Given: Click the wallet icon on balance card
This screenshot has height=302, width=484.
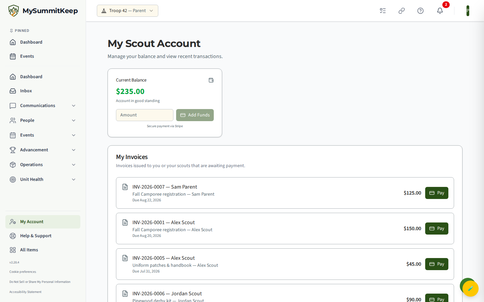Looking at the screenshot, I should point(211,80).
